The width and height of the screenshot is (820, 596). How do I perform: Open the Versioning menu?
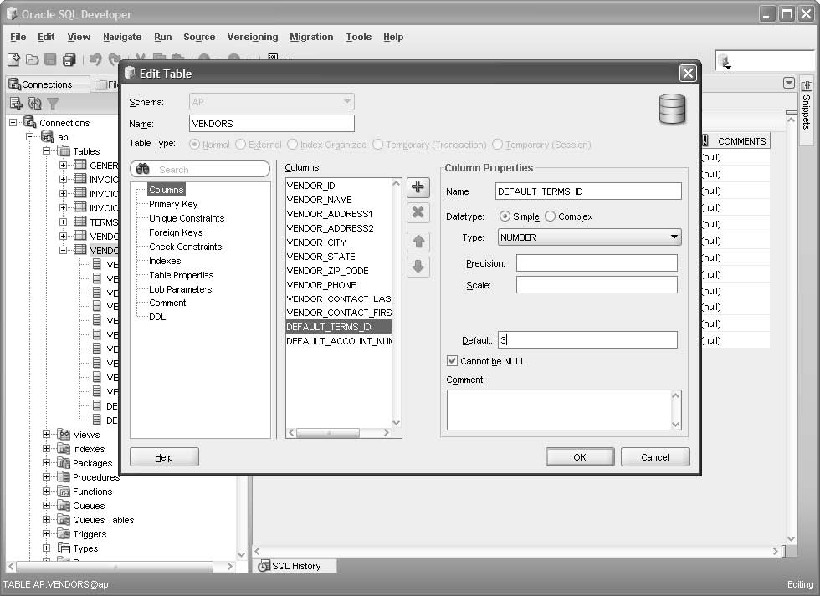pyautogui.click(x=253, y=37)
